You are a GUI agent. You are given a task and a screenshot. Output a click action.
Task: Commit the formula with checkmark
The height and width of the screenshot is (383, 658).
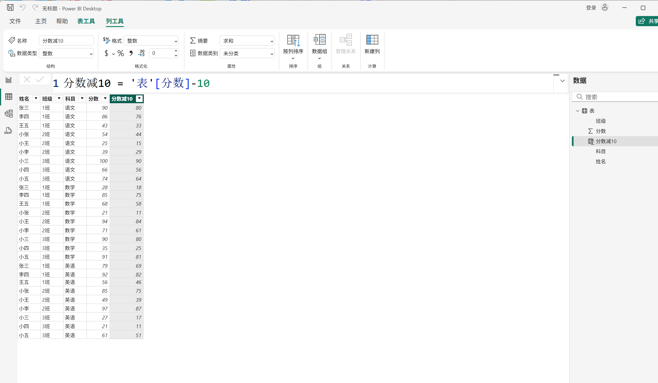(x=40, y=80)
